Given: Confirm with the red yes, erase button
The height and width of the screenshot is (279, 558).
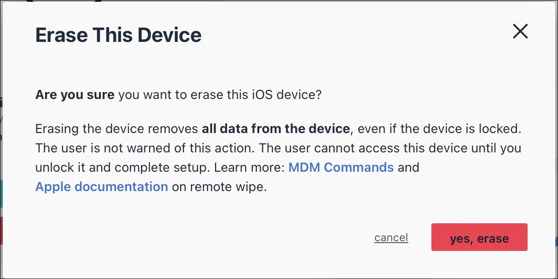Looking at the screenshot, I should (479, 238).
